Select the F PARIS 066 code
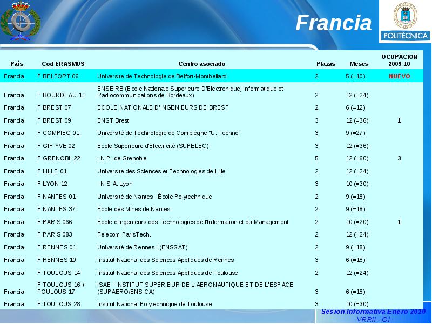 tap(55, 222)
